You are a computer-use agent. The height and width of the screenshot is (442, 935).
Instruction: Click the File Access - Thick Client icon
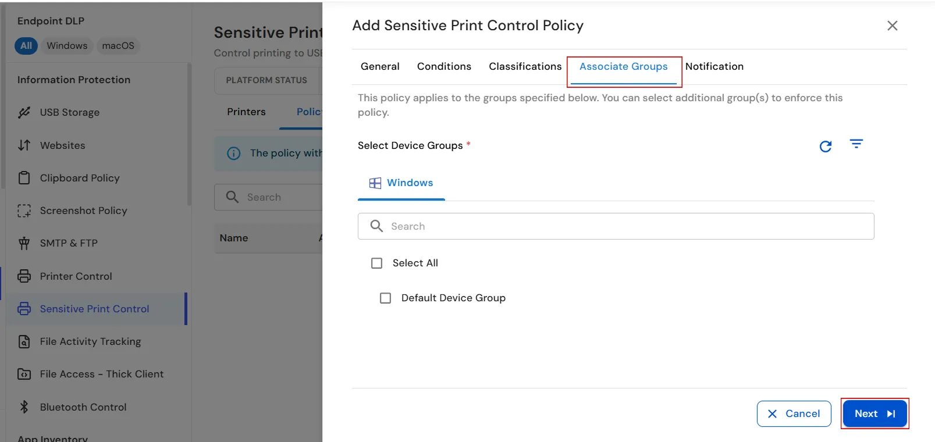pos(24,374)
